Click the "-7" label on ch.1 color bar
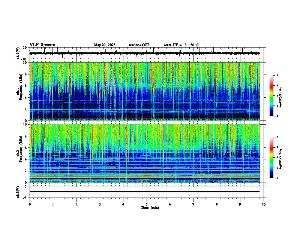Image resolution: width=297 pixels, height=229 pixels. click(276, 116)
